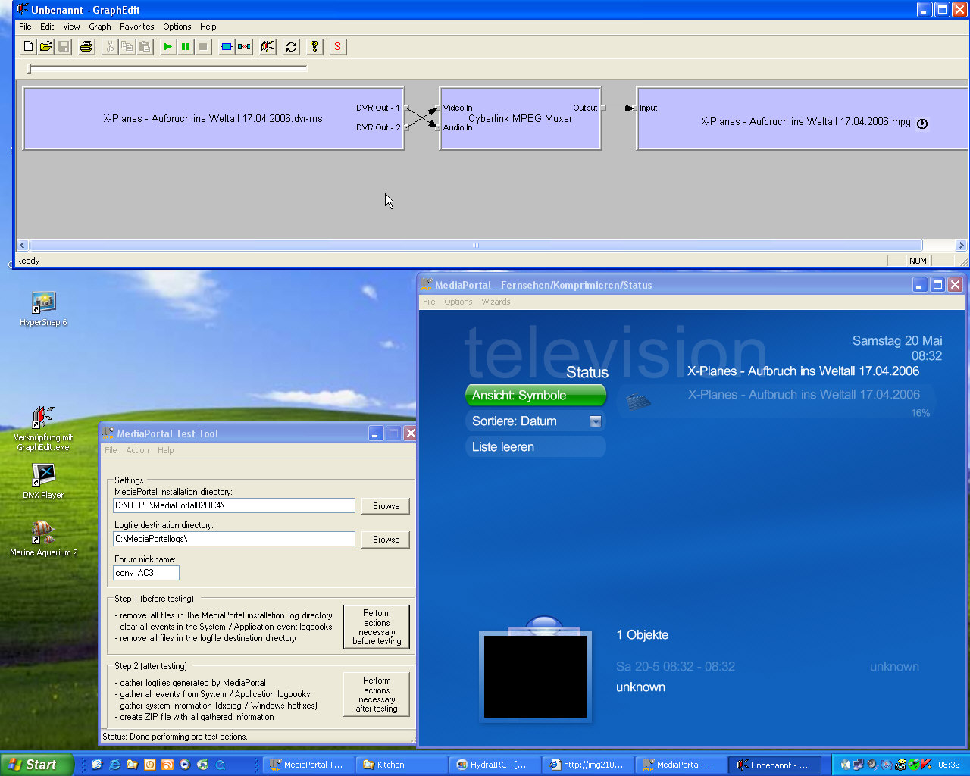Click the open file folder toolbar icon
The width and height of the screenshot is (970, 776).
click(45, 47)
